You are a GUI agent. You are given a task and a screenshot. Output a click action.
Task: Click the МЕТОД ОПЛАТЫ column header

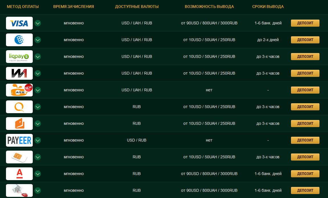(23, 7)
